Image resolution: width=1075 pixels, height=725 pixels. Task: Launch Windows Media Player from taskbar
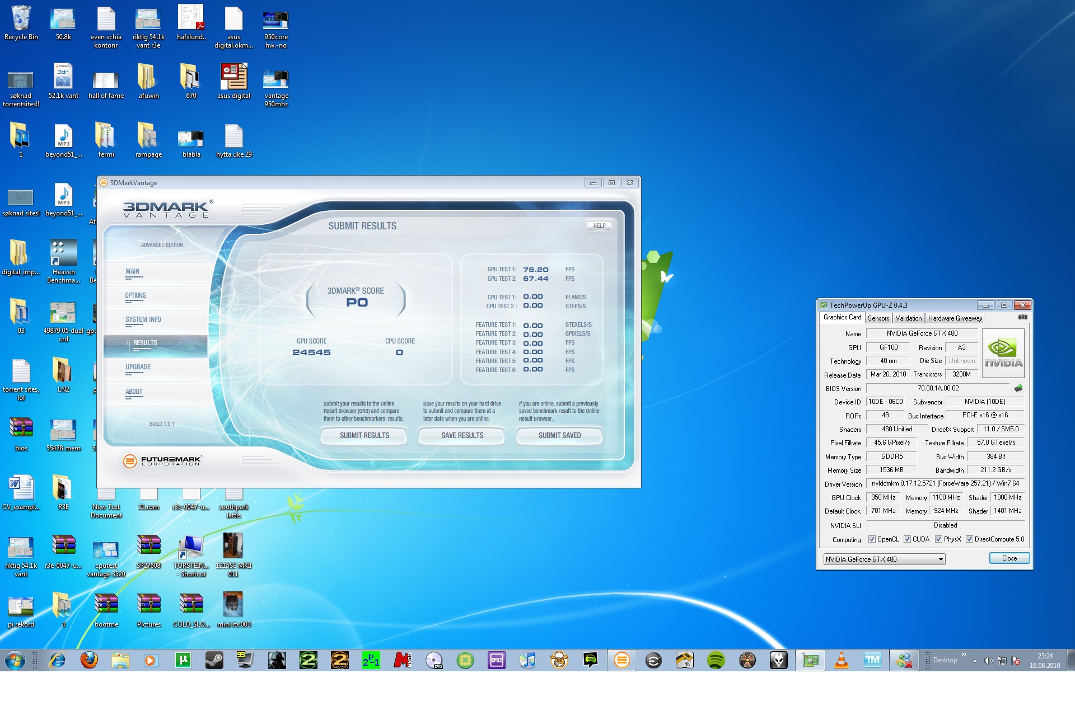click(x=151, y=661)
